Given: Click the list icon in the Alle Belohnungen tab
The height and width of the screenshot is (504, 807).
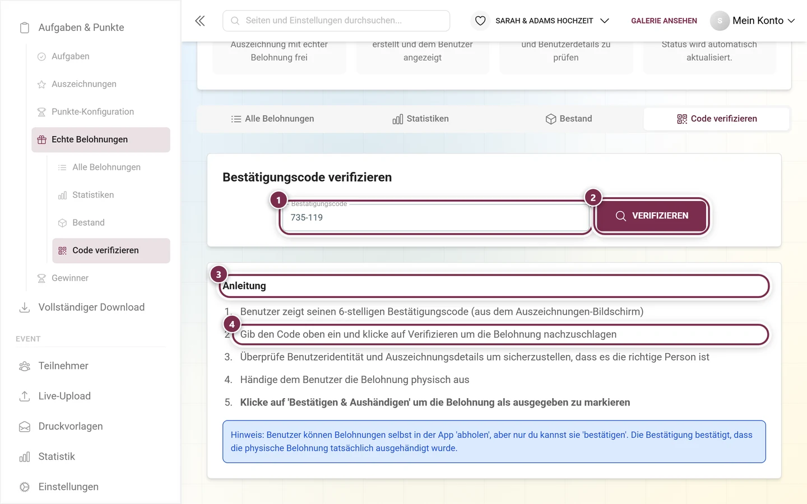Looking at the screenshot, I should pyautogui.click(x=236, y=119).
